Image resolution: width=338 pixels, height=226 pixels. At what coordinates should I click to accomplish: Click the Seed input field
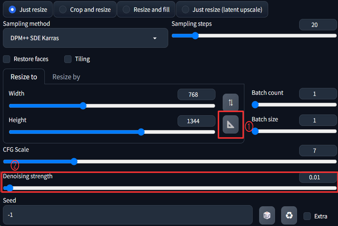coord(127,215)
